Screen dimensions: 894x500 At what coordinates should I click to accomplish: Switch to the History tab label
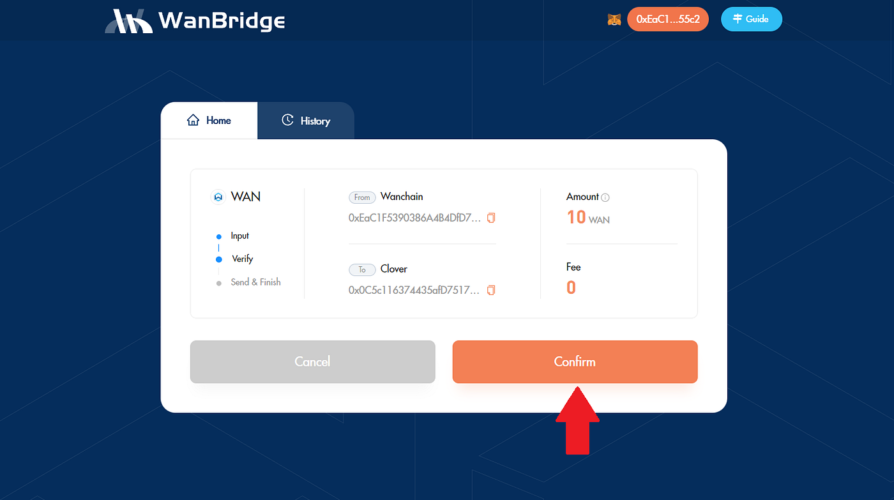pyautogui.click(x=315, y=121)
